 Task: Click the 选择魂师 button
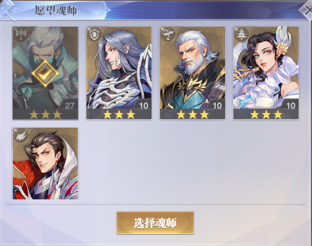[155, 223]
